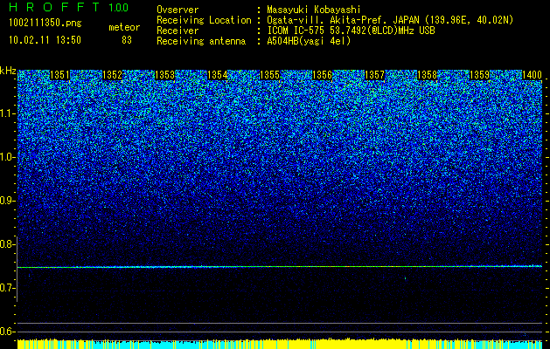Click the 1400 time marker
Image resolution: width=550 pixels, height=349 pixels.
pyautogui.click(x=533, y=75)
